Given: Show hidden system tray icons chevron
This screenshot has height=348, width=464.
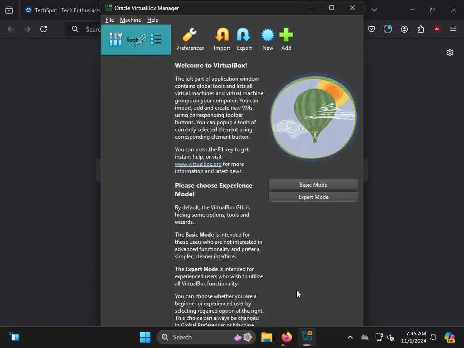Looking at the screenshot, I should pyautogui.click(x=350, y=337).
